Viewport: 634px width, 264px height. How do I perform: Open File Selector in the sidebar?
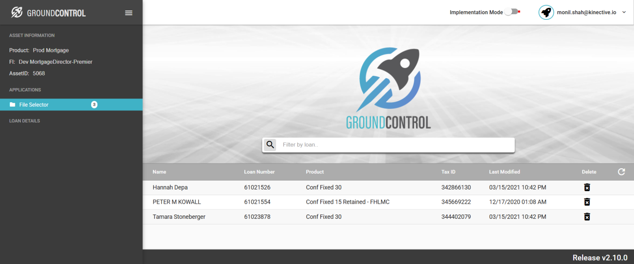click(71, 105)
